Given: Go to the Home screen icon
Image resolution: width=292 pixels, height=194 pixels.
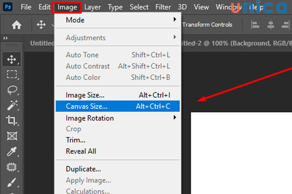Looking at the screenshot, I should [x=16, y=25].
